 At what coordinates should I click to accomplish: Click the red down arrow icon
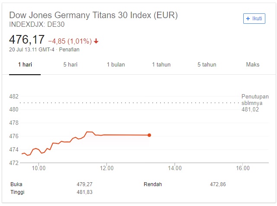coord(96,41)
